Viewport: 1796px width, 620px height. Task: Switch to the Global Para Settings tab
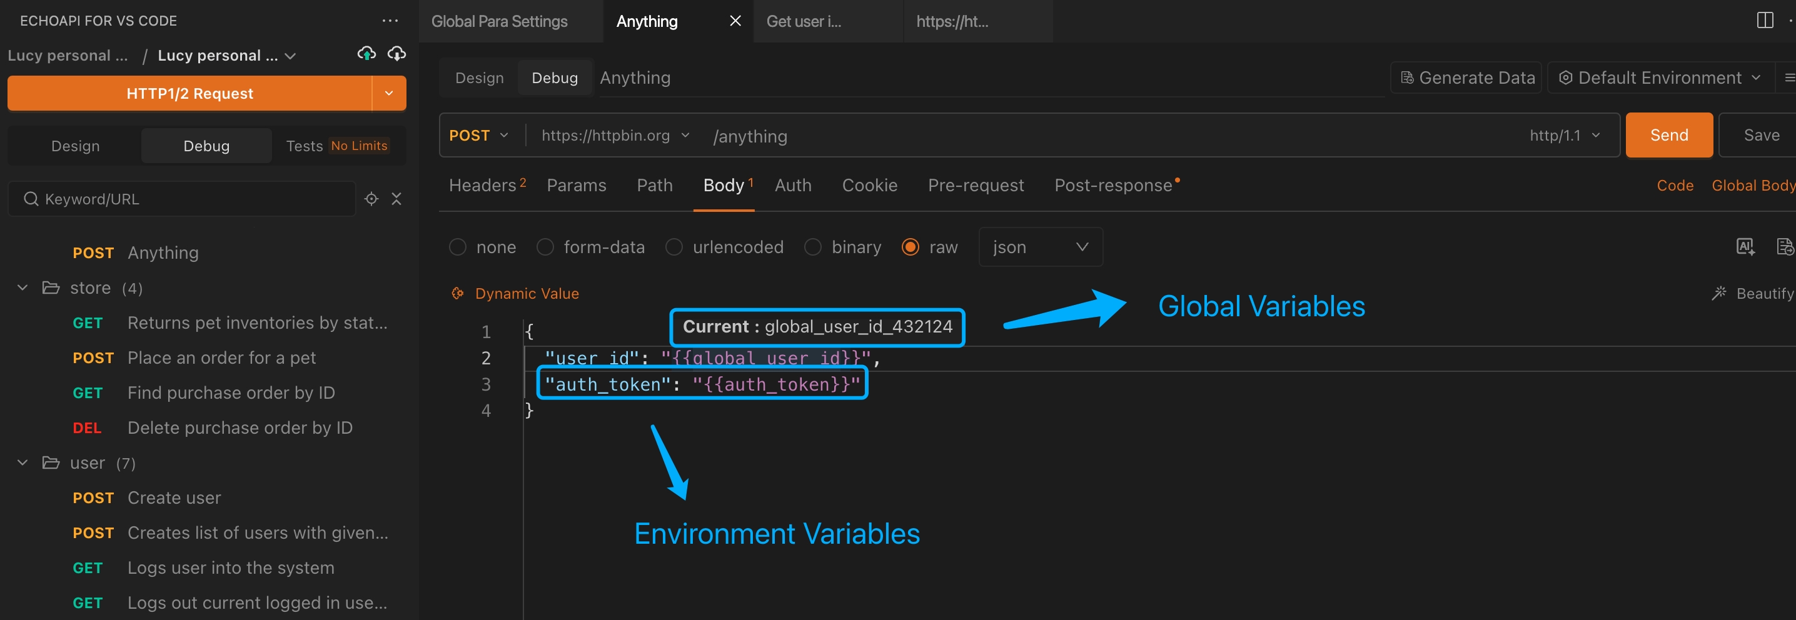pyautogui.click(x=511, y=21)
